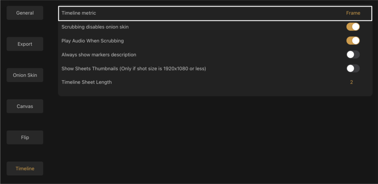Change the Timeline Sheet Length value 2
This screenshot has width=378, height=184.
pyautogui.click(x=351, y=82)
